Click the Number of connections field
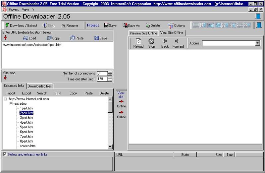This screenshot has width=265, height=173. tap(102, 73)
